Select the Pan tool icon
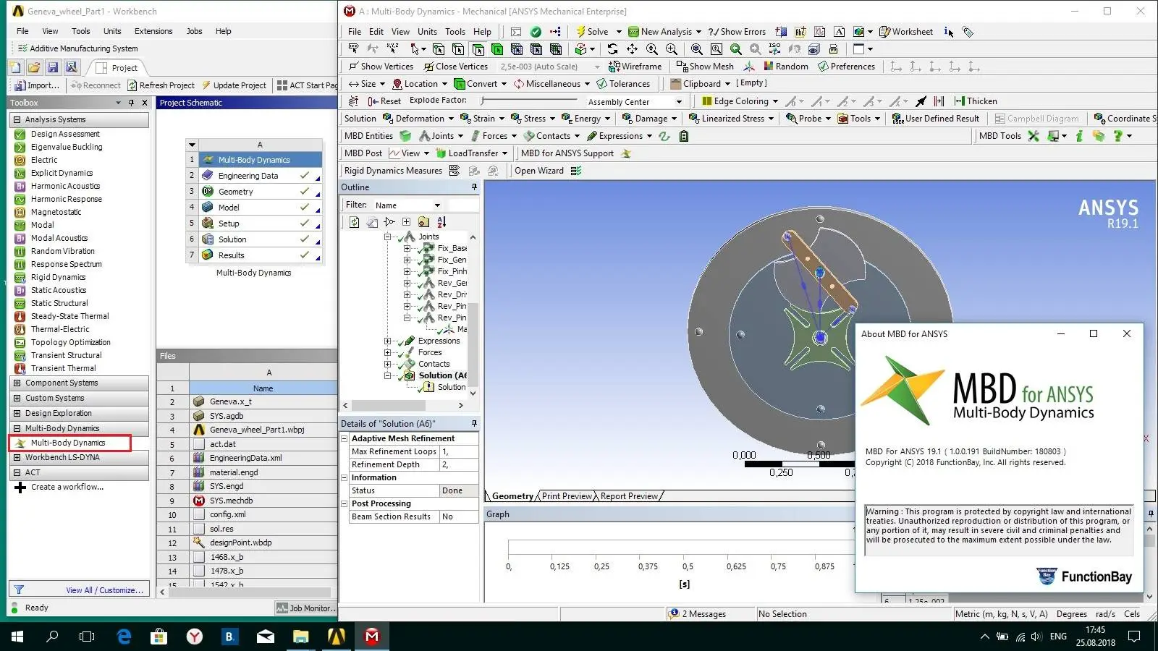 click(x=632, y=49)
